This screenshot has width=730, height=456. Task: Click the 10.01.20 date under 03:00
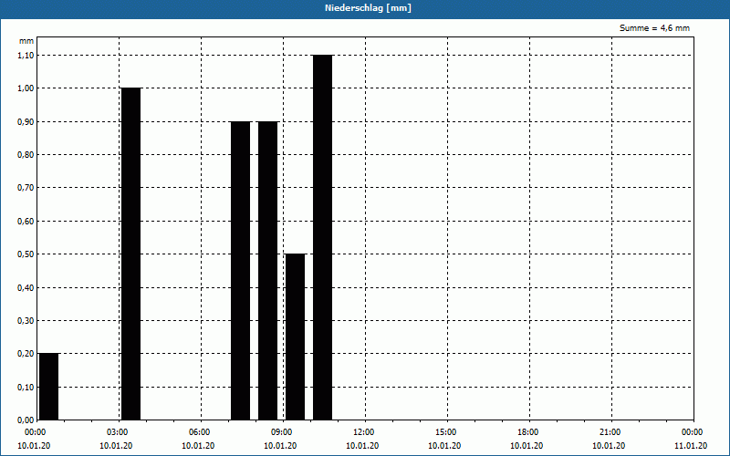117,446
